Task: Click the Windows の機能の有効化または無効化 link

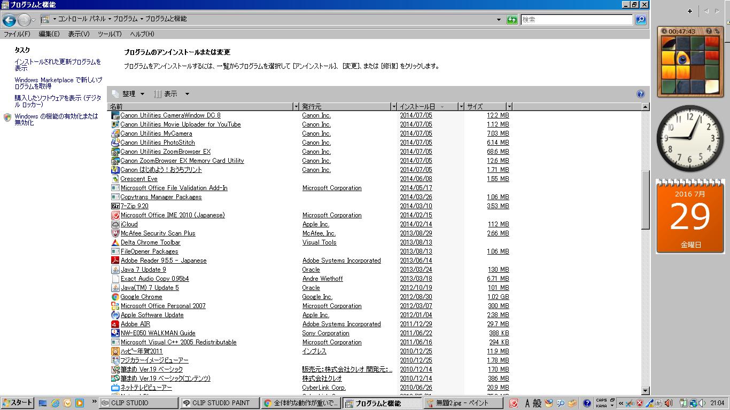Action: pos(56,119)
